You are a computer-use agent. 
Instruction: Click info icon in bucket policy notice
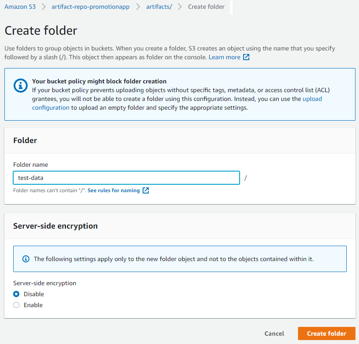tap(21, 86)
